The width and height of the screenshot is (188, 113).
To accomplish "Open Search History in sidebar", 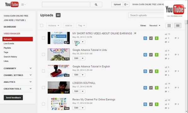I will [x=10, y=57].
